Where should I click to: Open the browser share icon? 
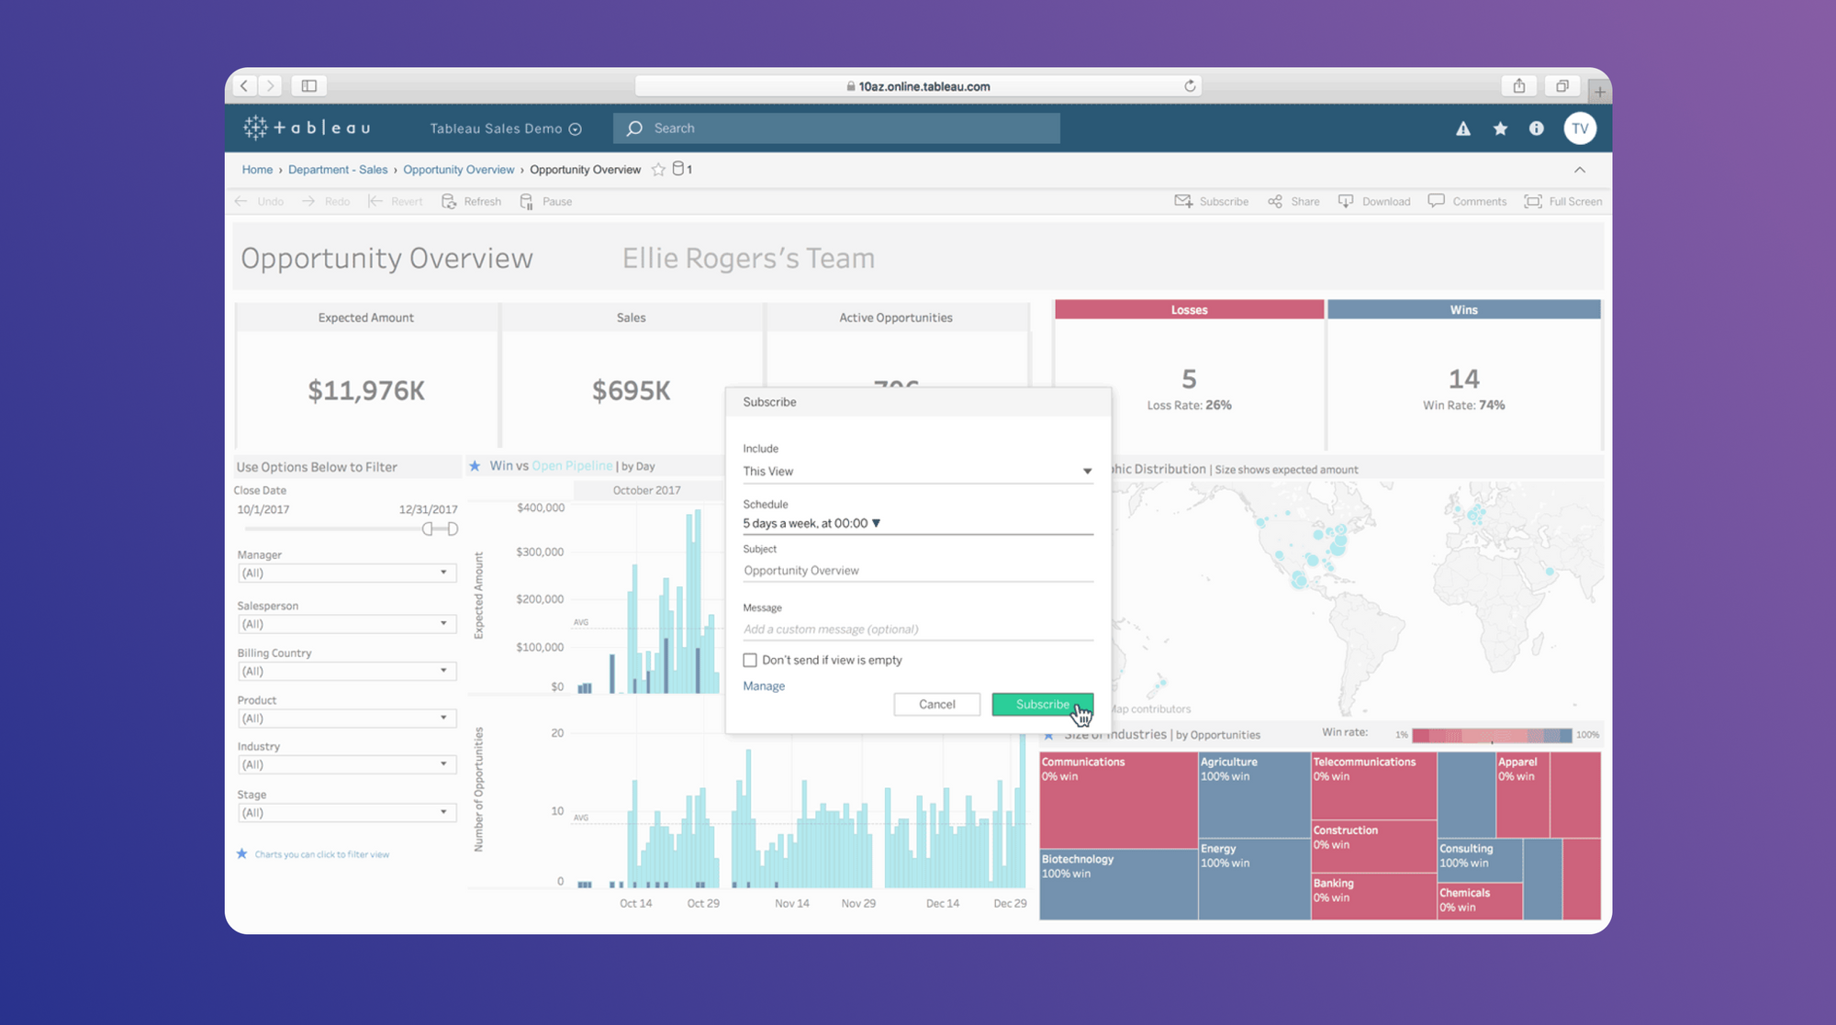(x=1519, y=86)
